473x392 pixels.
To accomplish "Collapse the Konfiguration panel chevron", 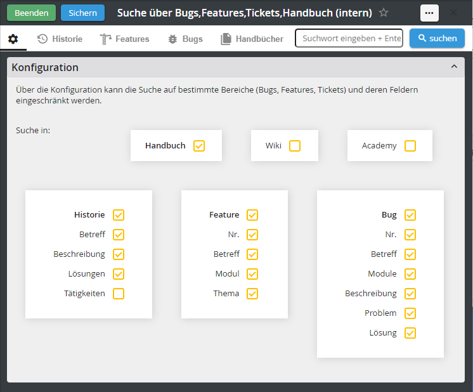I will (x=454, y=67).
